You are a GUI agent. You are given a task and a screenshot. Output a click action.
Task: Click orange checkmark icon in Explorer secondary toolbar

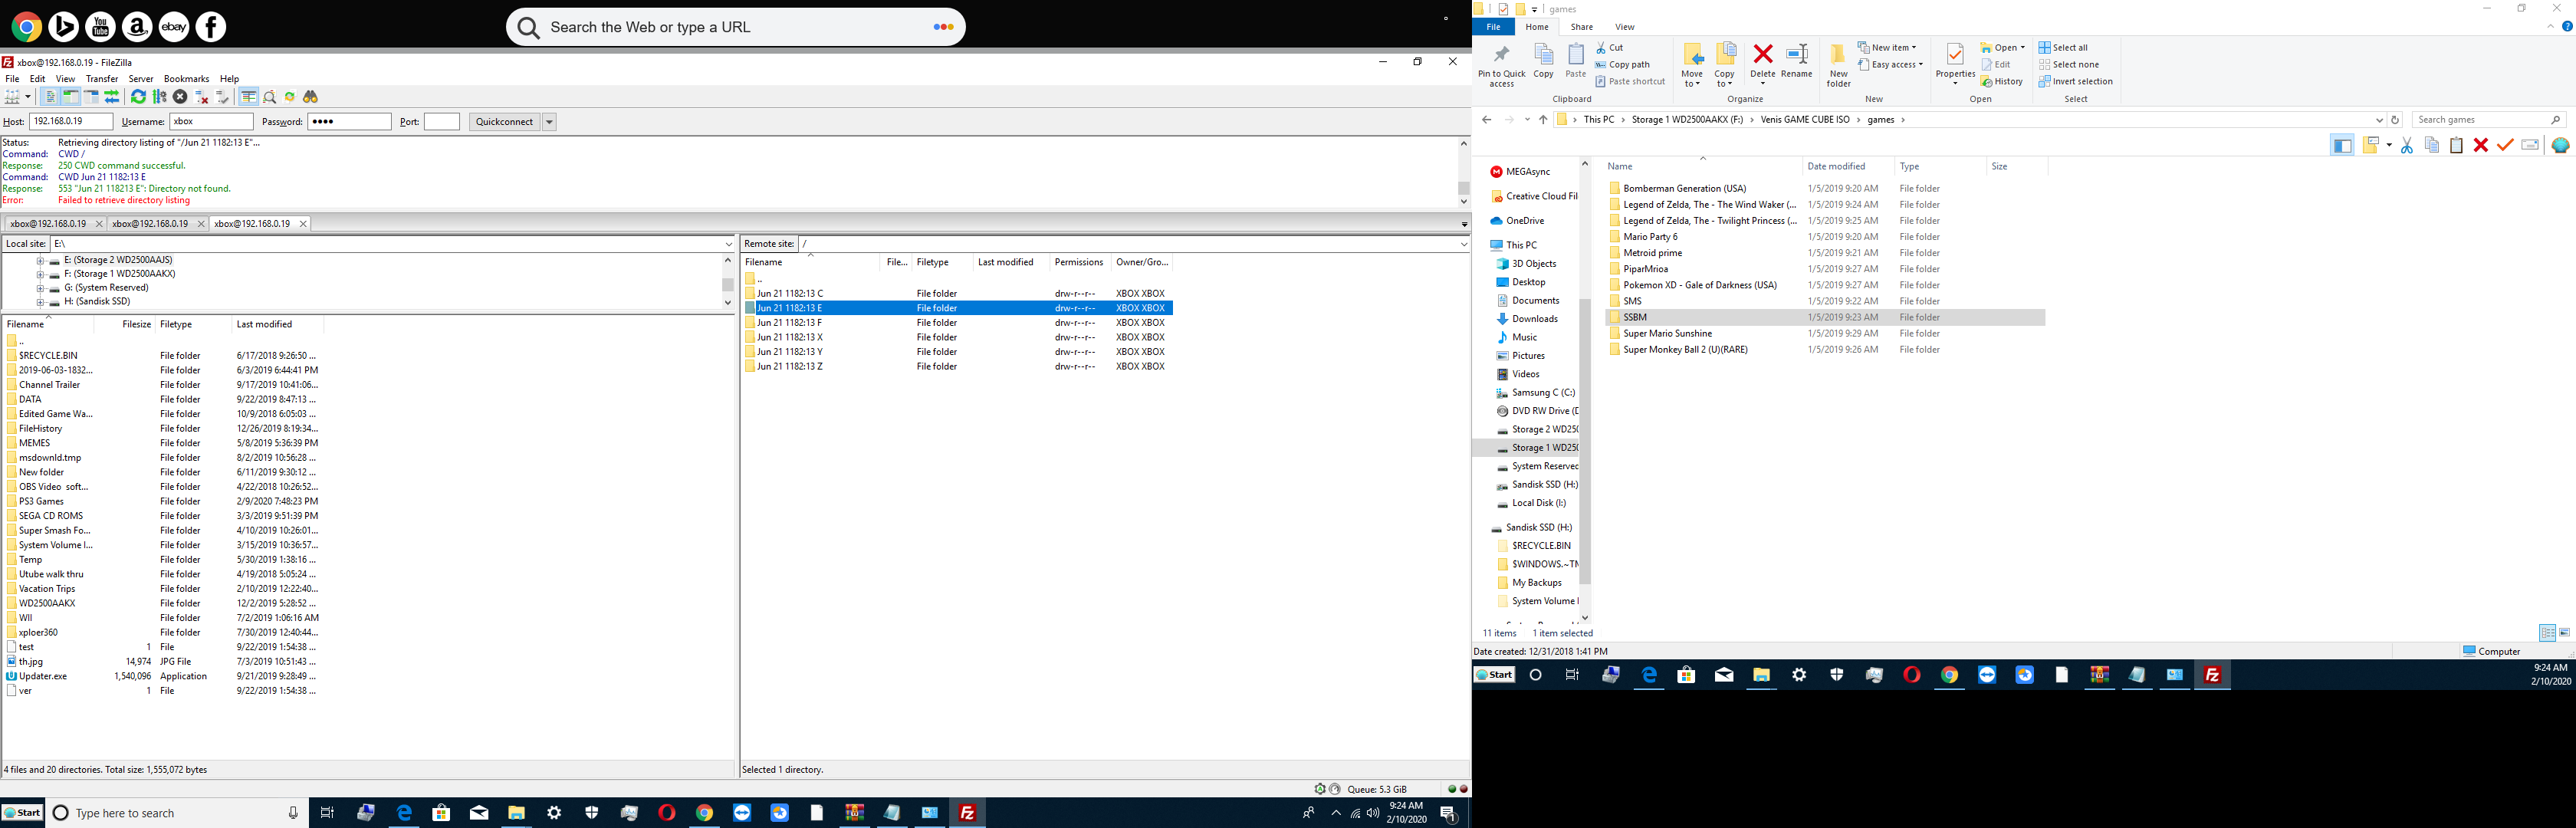tap(2505, 145)
